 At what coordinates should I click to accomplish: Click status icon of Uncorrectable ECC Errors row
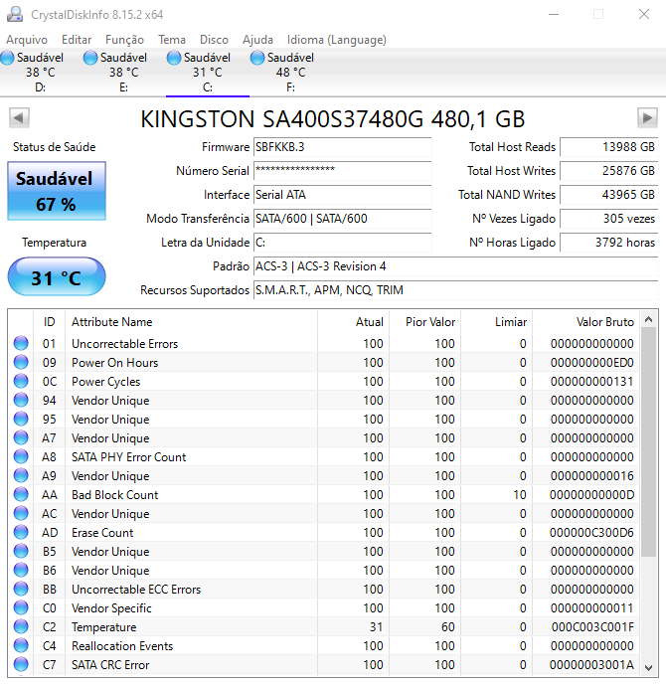pyautogui.click(x=21, y=589)
